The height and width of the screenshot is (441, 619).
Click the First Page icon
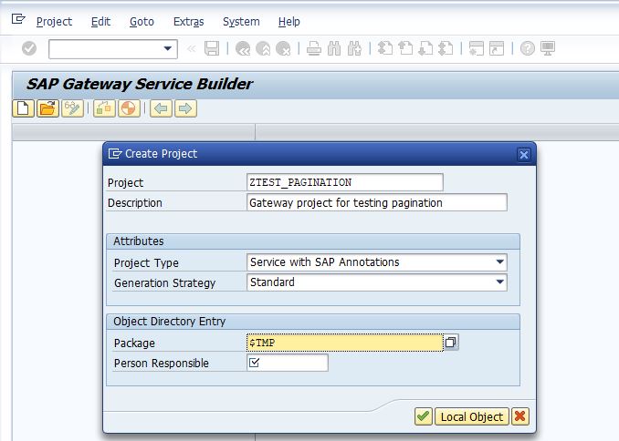click(385, 48)
